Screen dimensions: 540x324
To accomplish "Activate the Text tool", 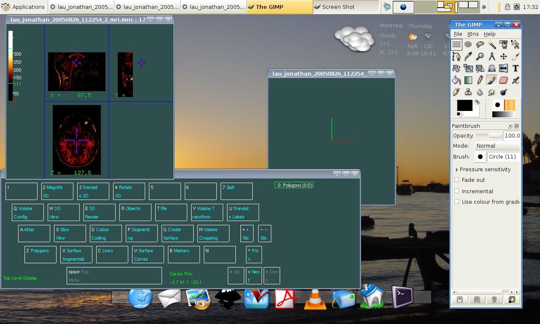I will (515, 68).
